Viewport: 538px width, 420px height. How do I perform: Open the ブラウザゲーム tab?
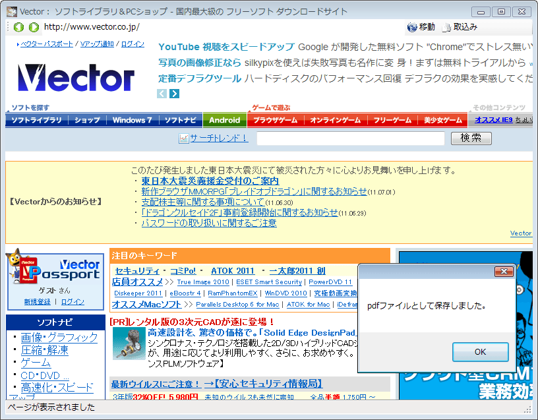(x=276, y=120)
